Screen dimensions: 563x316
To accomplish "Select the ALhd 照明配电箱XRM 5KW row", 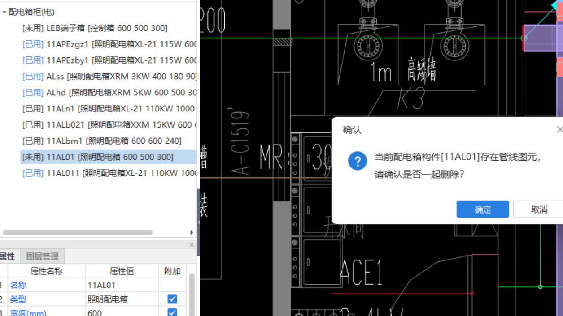I will (x=109, y=93).
